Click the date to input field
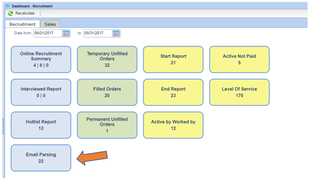The height and width of the screenshot is (179, 311). 97,33
